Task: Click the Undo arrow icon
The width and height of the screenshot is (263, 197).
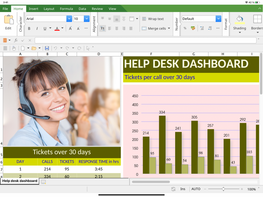Action: click(x=55, y=48)
